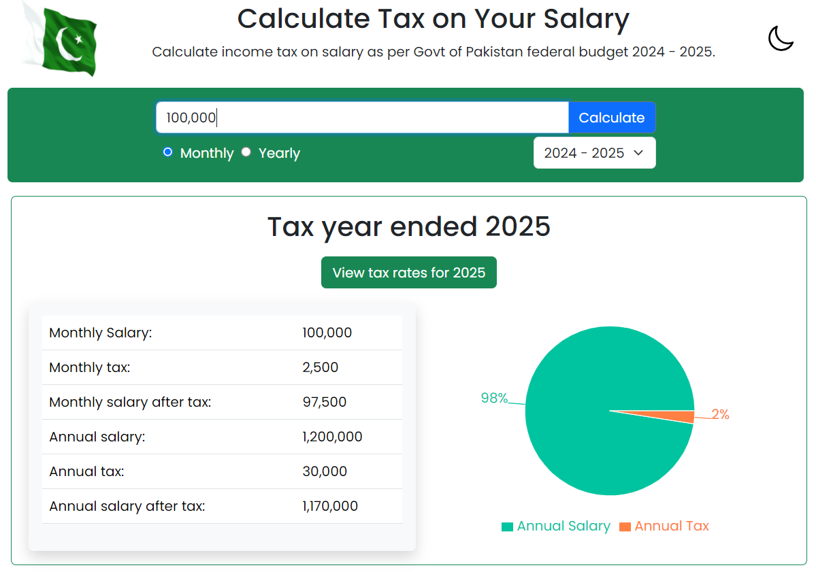Viewport: 816px width, 572px height.
Task: Toggle Annual Tax legend orange swatch
Action: tap(625, 526)
